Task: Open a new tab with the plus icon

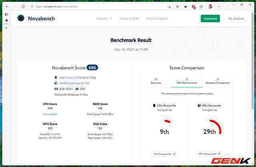Action: click(6, 28)
